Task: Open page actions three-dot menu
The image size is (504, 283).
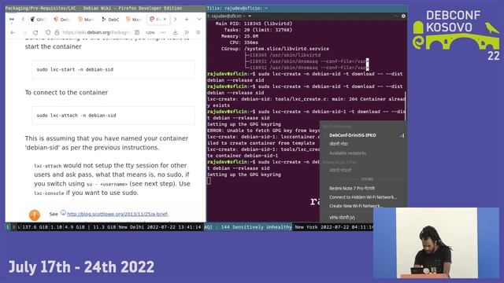Action: tap(163, 32)
